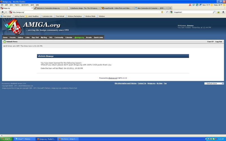Switch to Moo Bunny taskbar window

coord(68,139)
